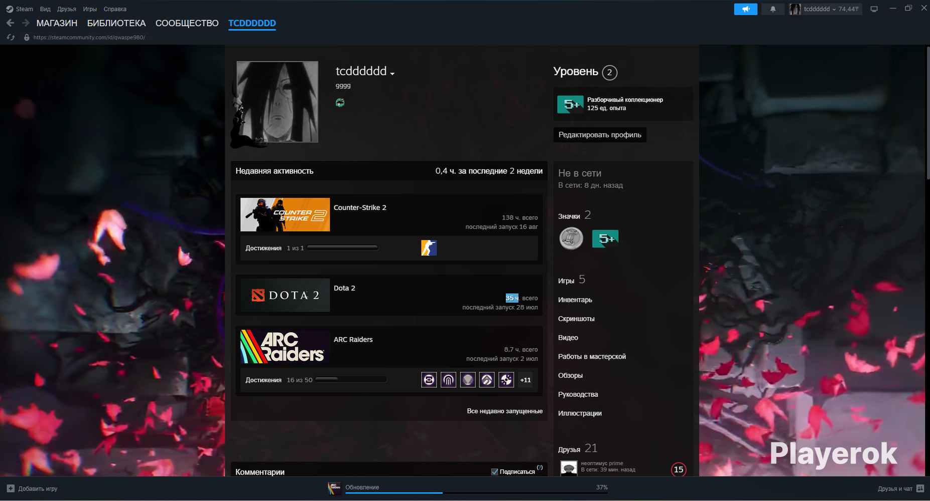The height and width of the screenshot is (501, 930).
Task: Open the silver coin badge under Значки
Action: click(571, 238)
